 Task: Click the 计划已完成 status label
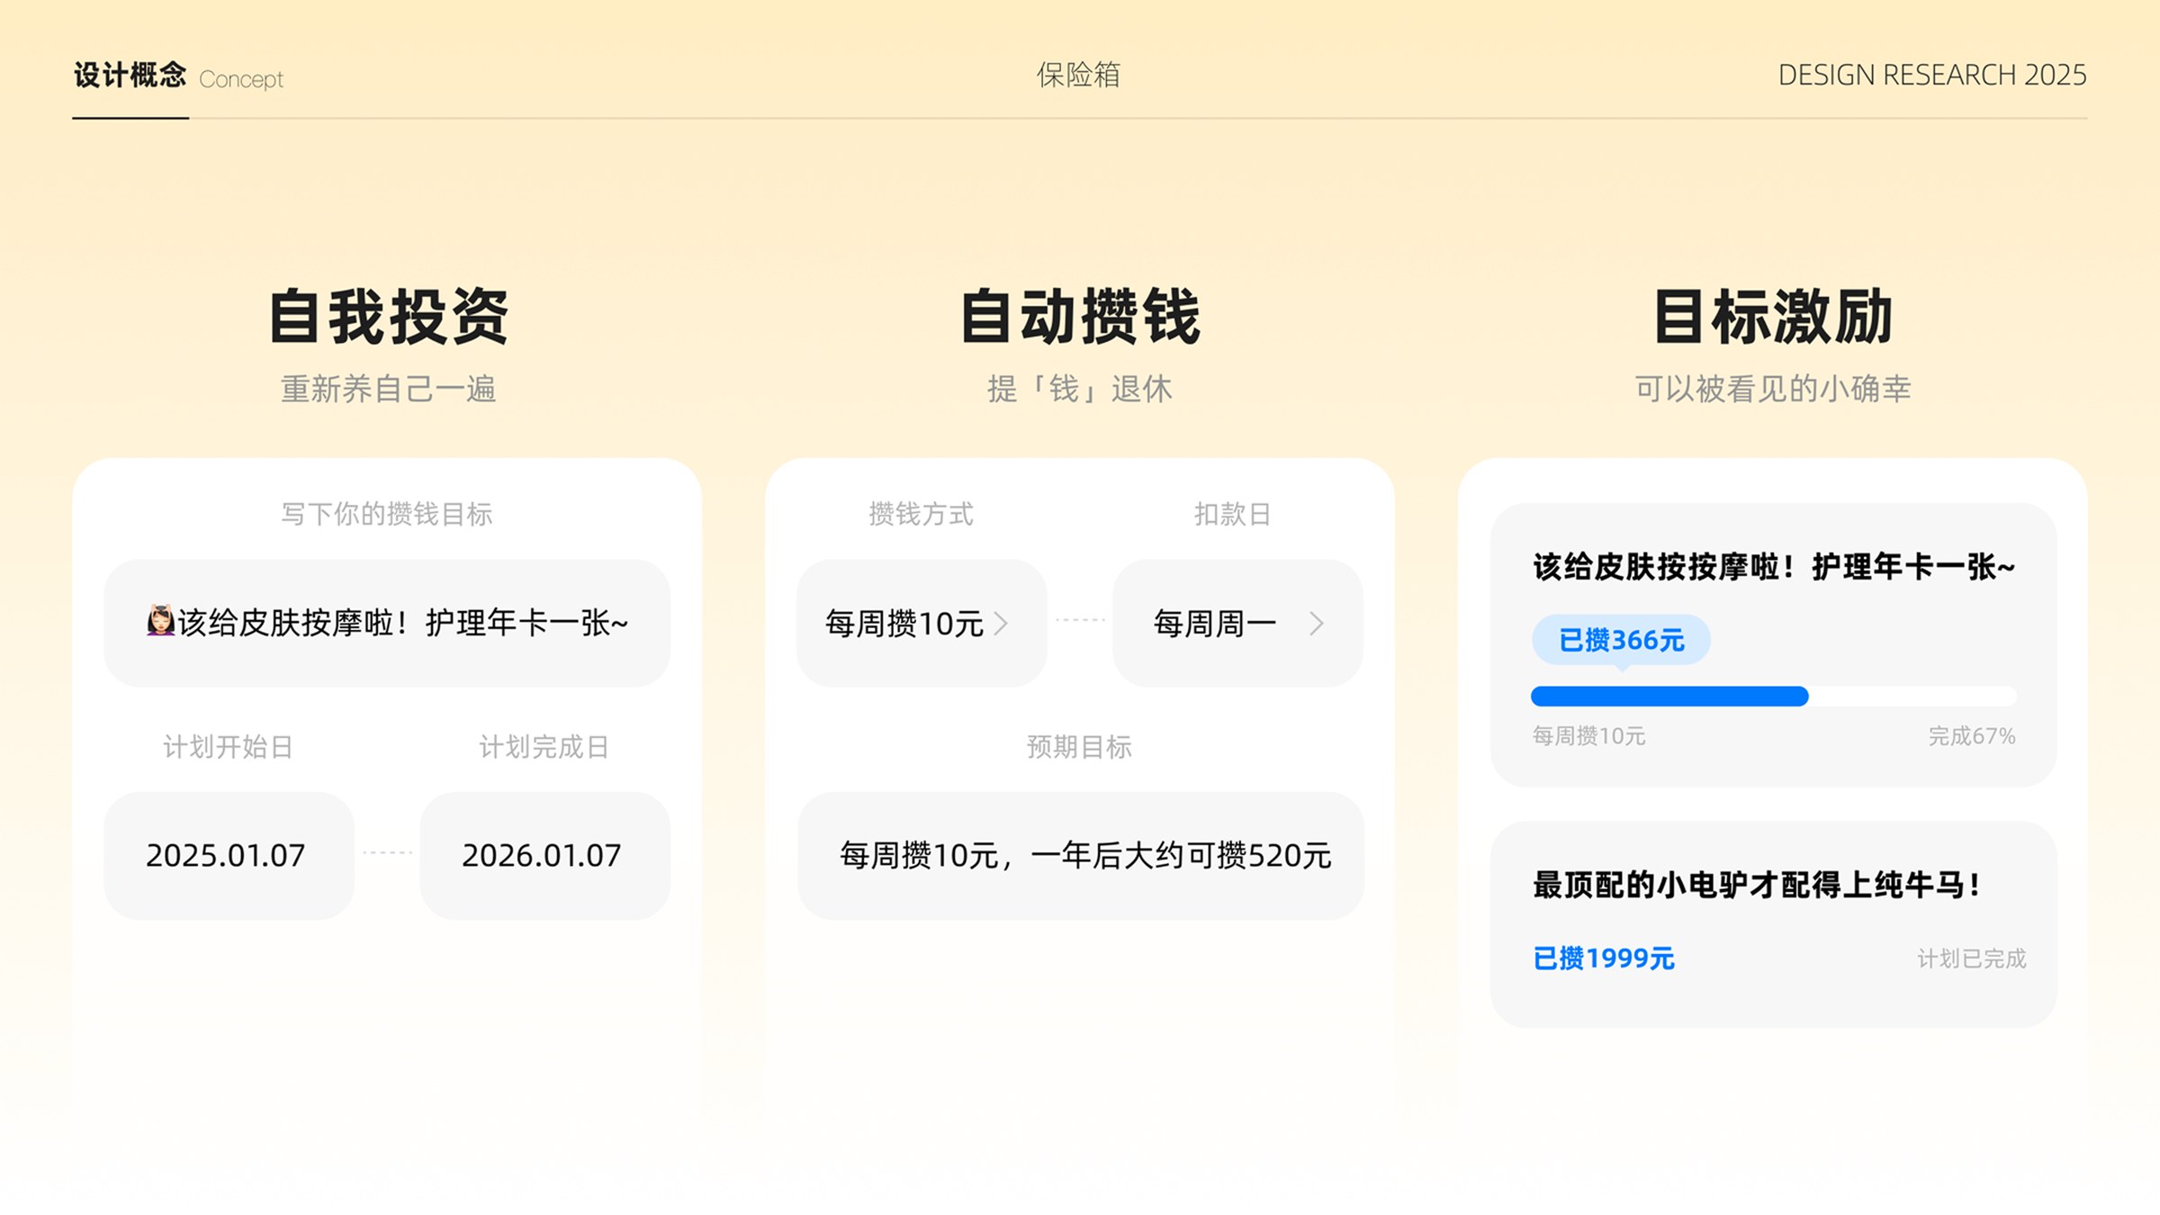[1971, 958]
